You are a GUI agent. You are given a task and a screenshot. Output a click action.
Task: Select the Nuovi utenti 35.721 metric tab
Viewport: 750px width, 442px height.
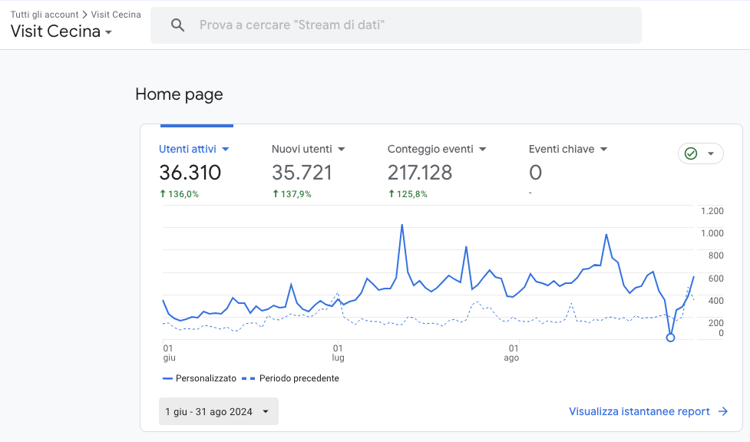click(308, 171)
